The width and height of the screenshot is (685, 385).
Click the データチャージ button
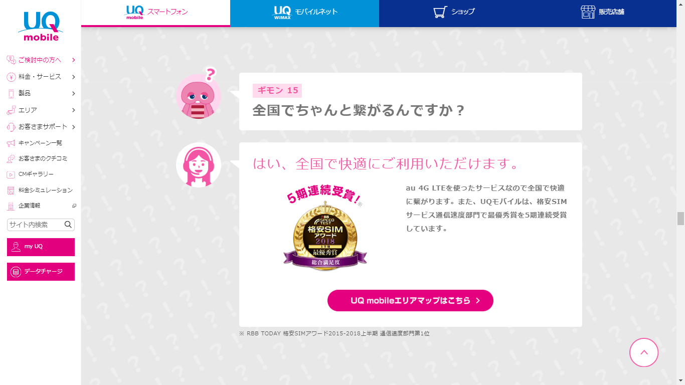coord(41,272)
